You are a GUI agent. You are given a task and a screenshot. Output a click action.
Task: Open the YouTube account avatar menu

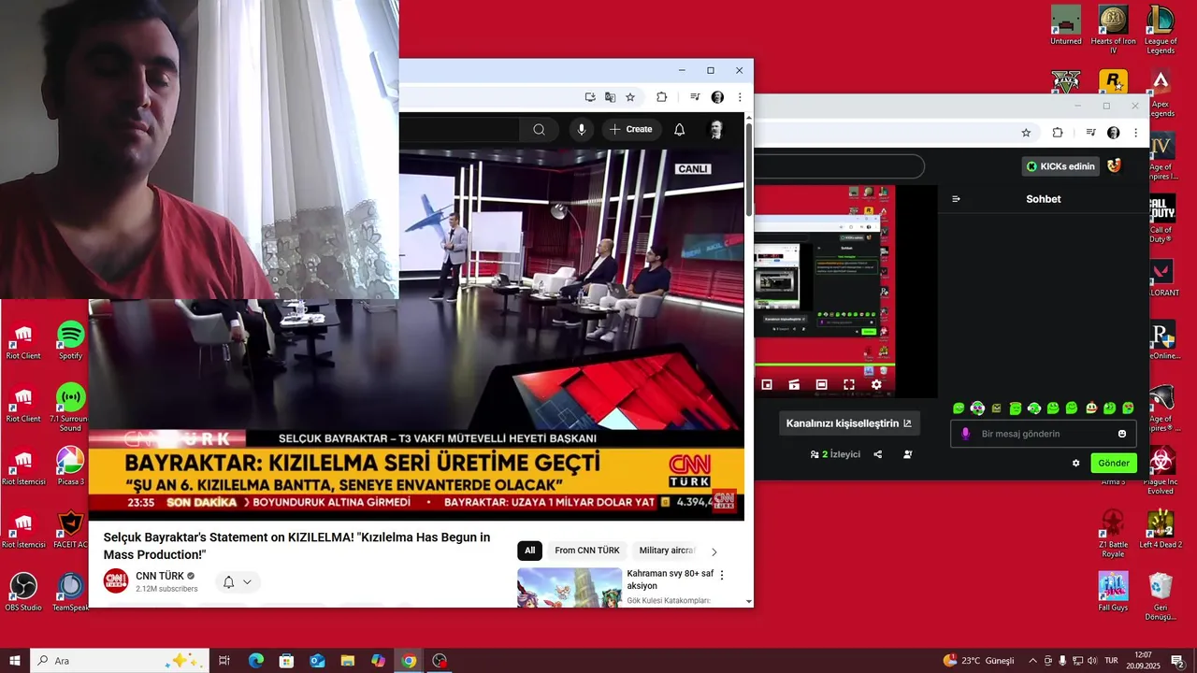pos(716,130)
